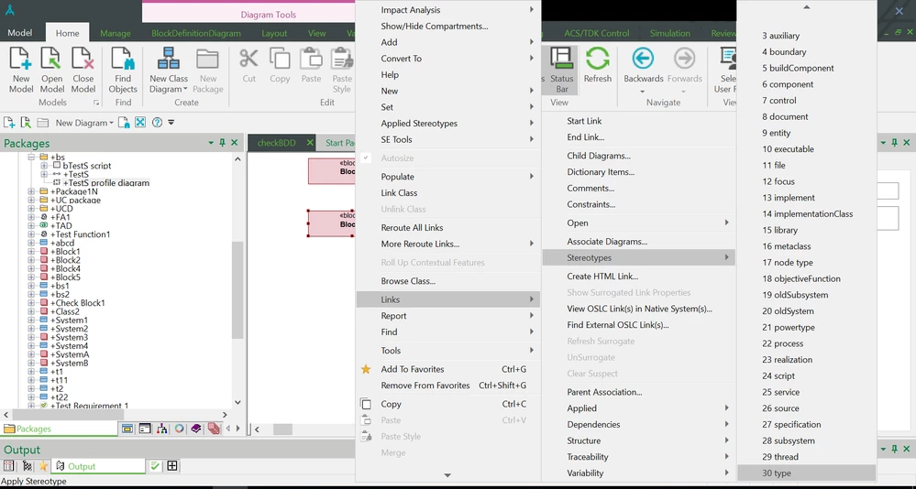Viewport: 916px width, 489px height.
Task: Click the checkered flag icon in Output panel
Action: pyautogui.click(x=27, y=466)
